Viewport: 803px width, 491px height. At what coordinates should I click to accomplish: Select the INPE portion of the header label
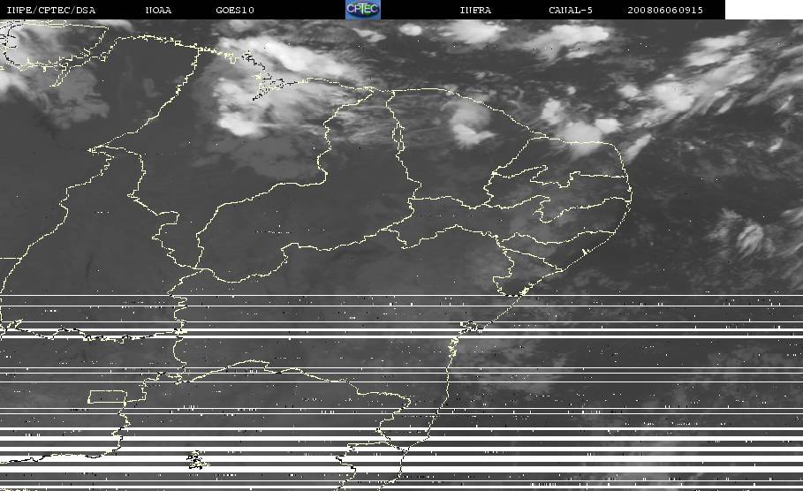19,10
